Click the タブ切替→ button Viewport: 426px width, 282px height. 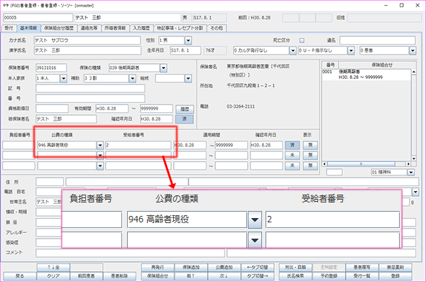pos(257,276)
